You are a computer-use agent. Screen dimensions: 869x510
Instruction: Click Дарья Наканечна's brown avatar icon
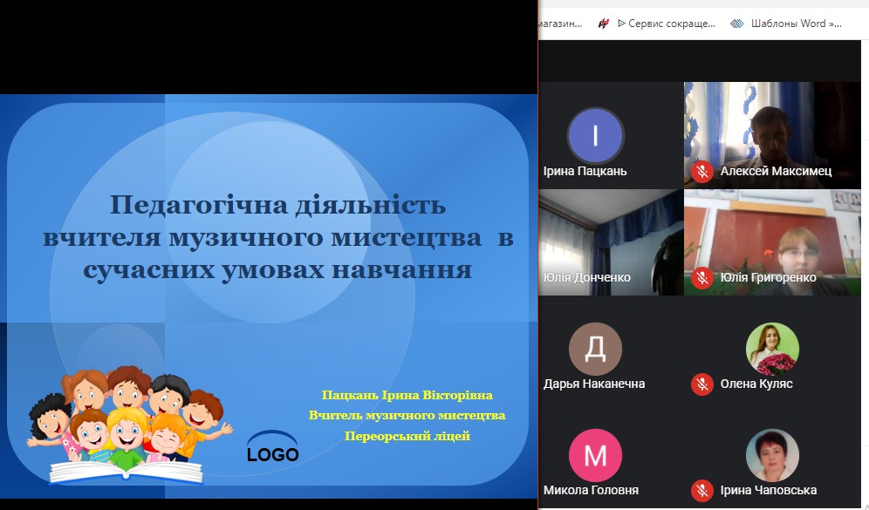[595, 349]
